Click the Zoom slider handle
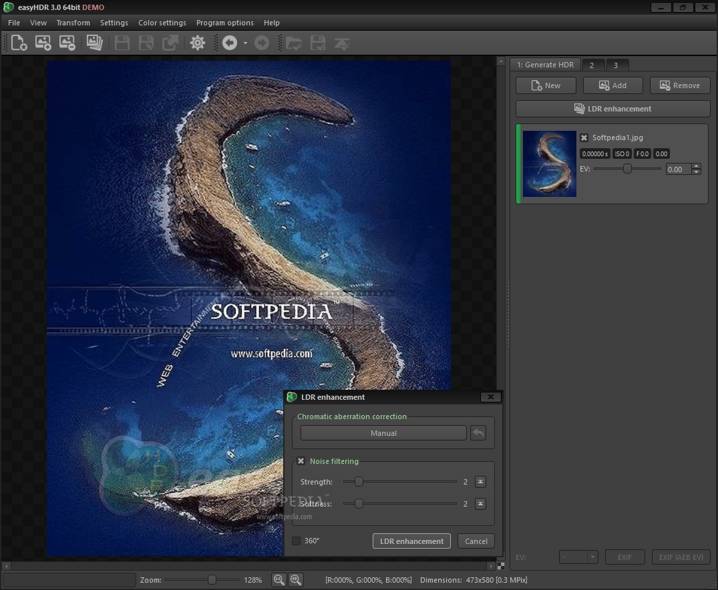The height and width of the screenshot is (590, 718). point(212,580)
